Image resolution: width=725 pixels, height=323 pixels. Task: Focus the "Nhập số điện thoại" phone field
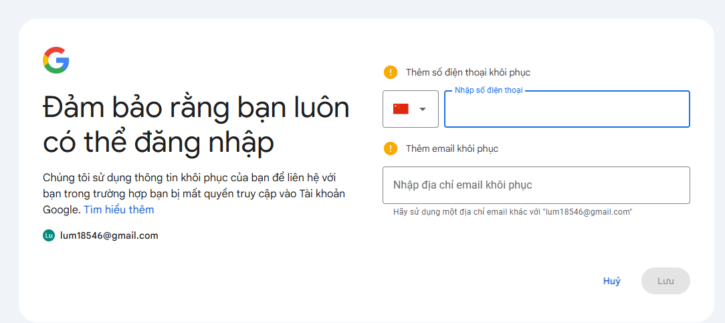(566, 111)
